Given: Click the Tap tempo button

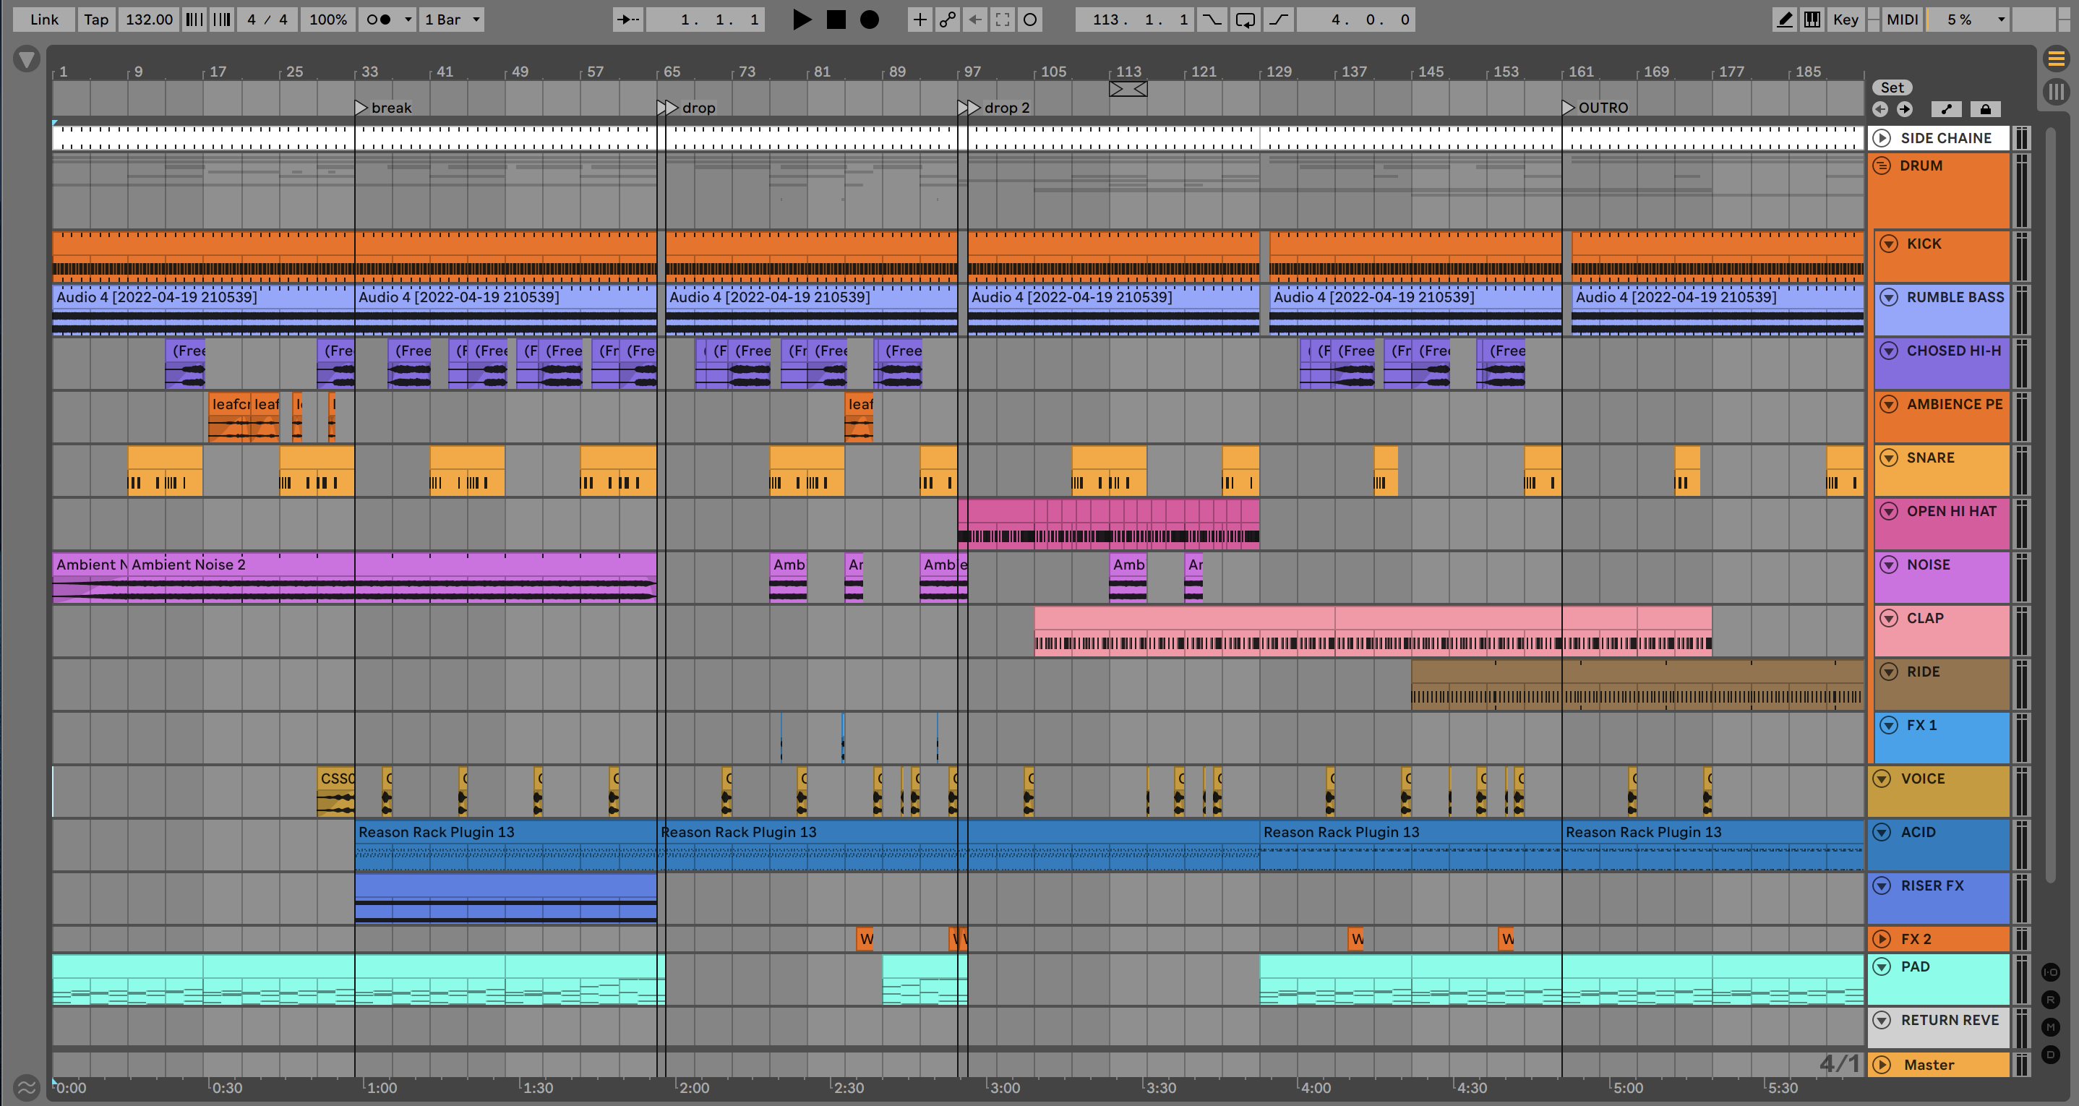Looking at the screenshot, I should (96, 20).
